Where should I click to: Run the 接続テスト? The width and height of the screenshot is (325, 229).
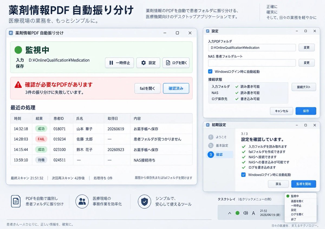click(304, 87)
